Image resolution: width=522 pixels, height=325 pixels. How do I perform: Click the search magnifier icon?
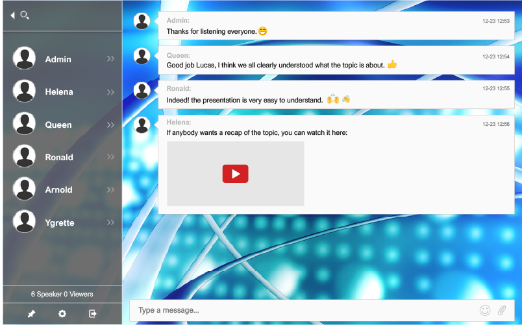(x=25, y=15)
